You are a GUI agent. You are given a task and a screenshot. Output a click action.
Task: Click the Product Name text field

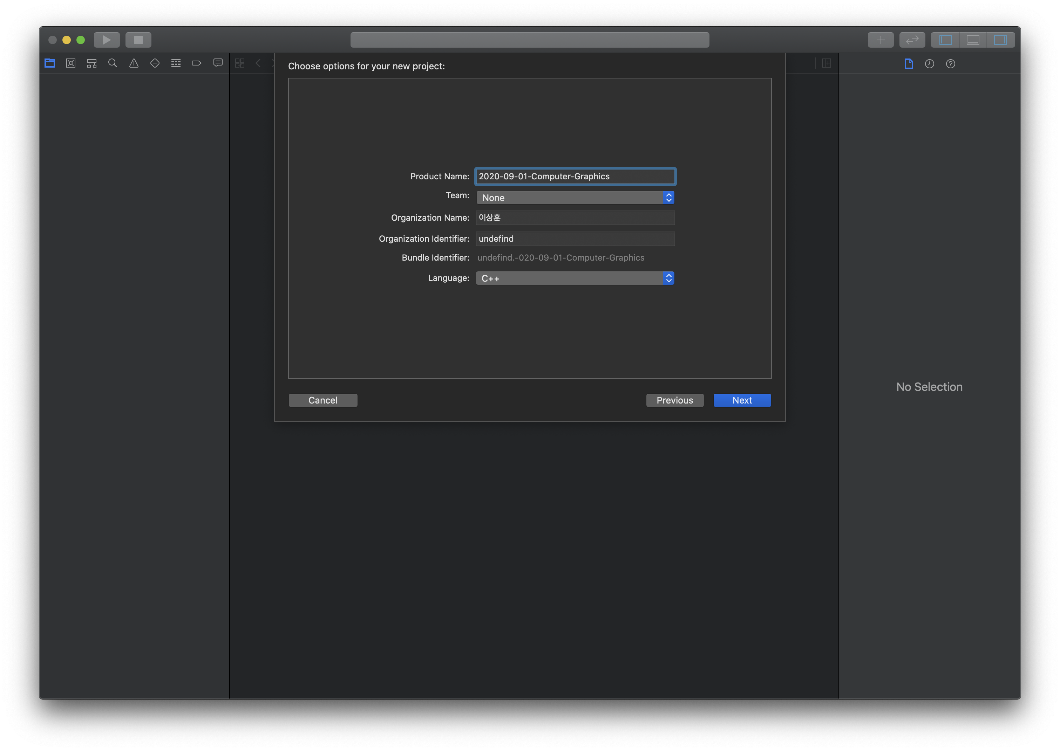tap(575, 176)
